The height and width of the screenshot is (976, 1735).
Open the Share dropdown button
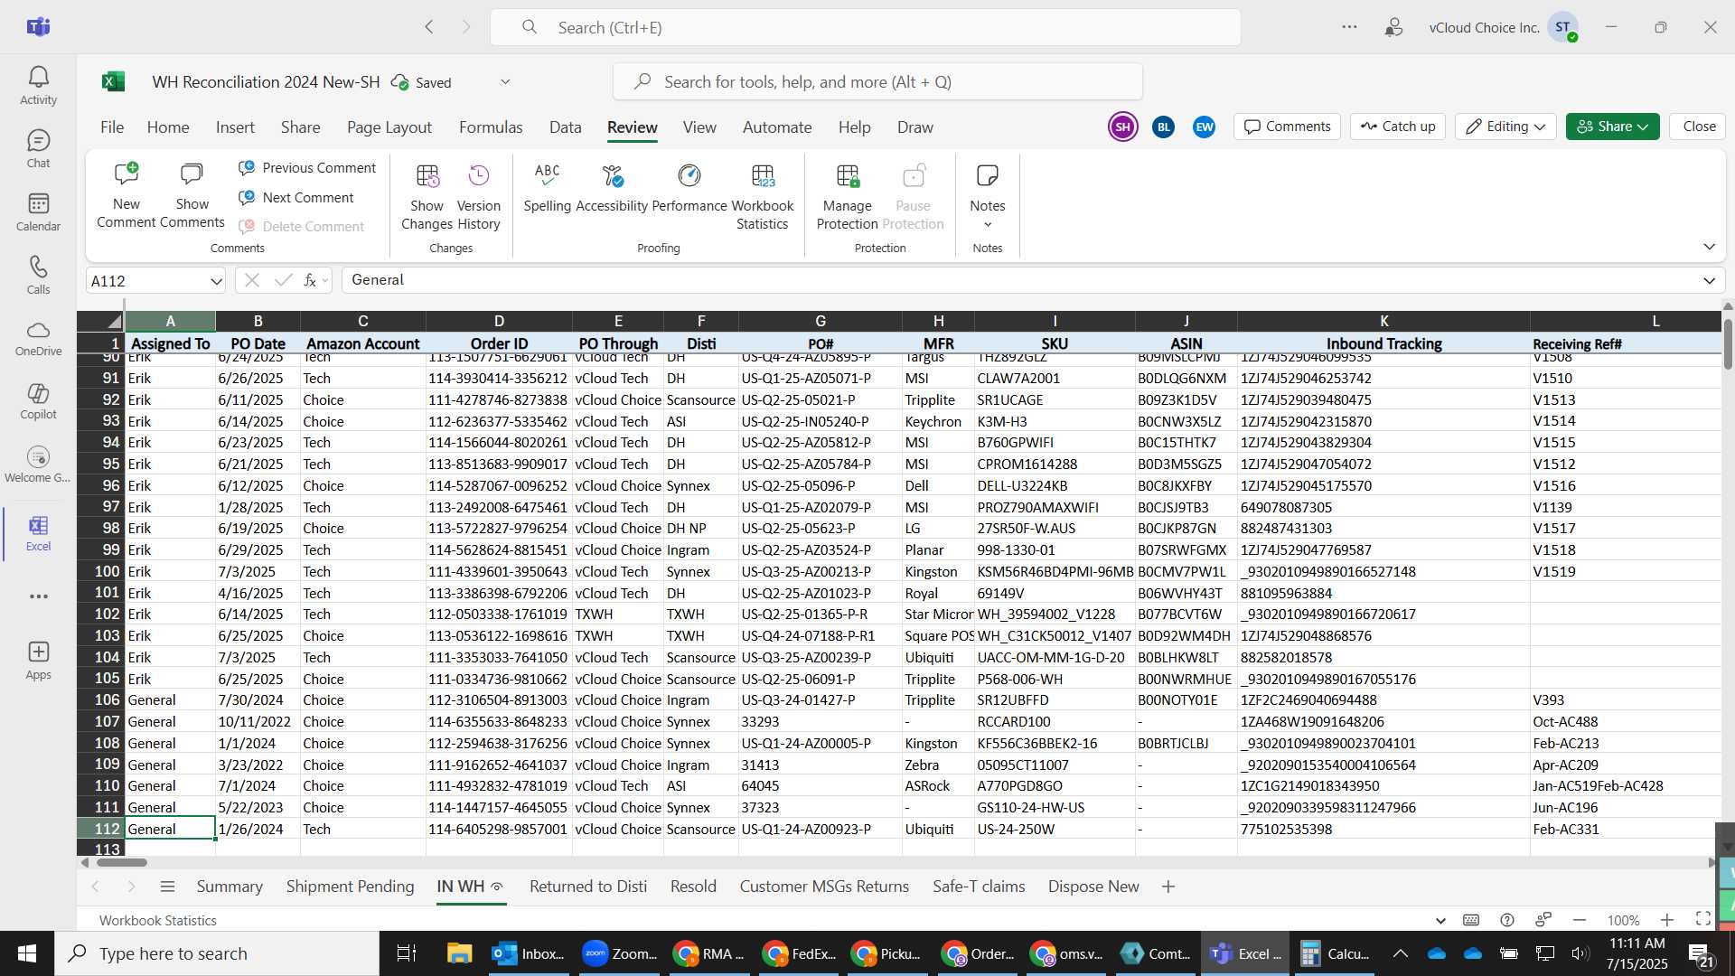(x=1613, y=127)
